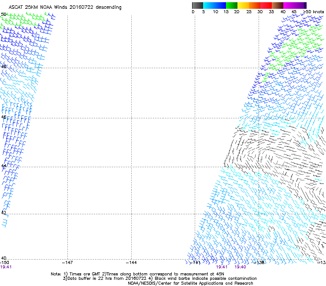Click the '>50 knots' legend label
Screen dimensions: 326x286
pyautogui.click(x=314, y=12)
